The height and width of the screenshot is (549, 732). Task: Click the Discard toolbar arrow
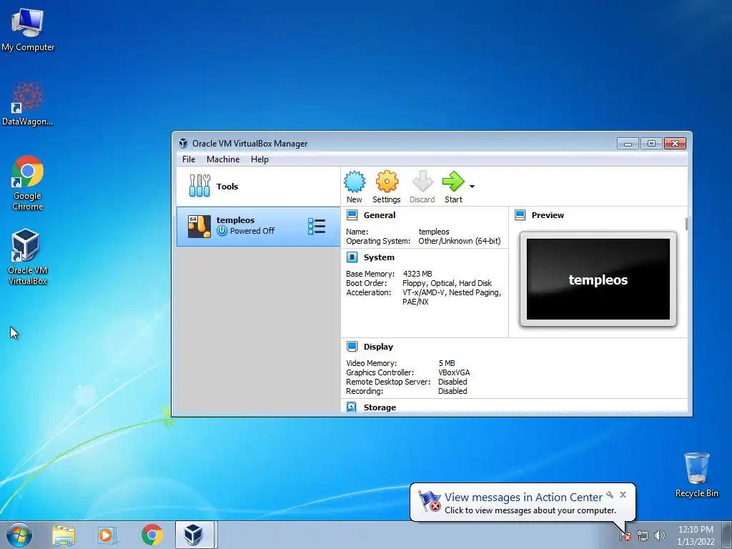(422, 182)
